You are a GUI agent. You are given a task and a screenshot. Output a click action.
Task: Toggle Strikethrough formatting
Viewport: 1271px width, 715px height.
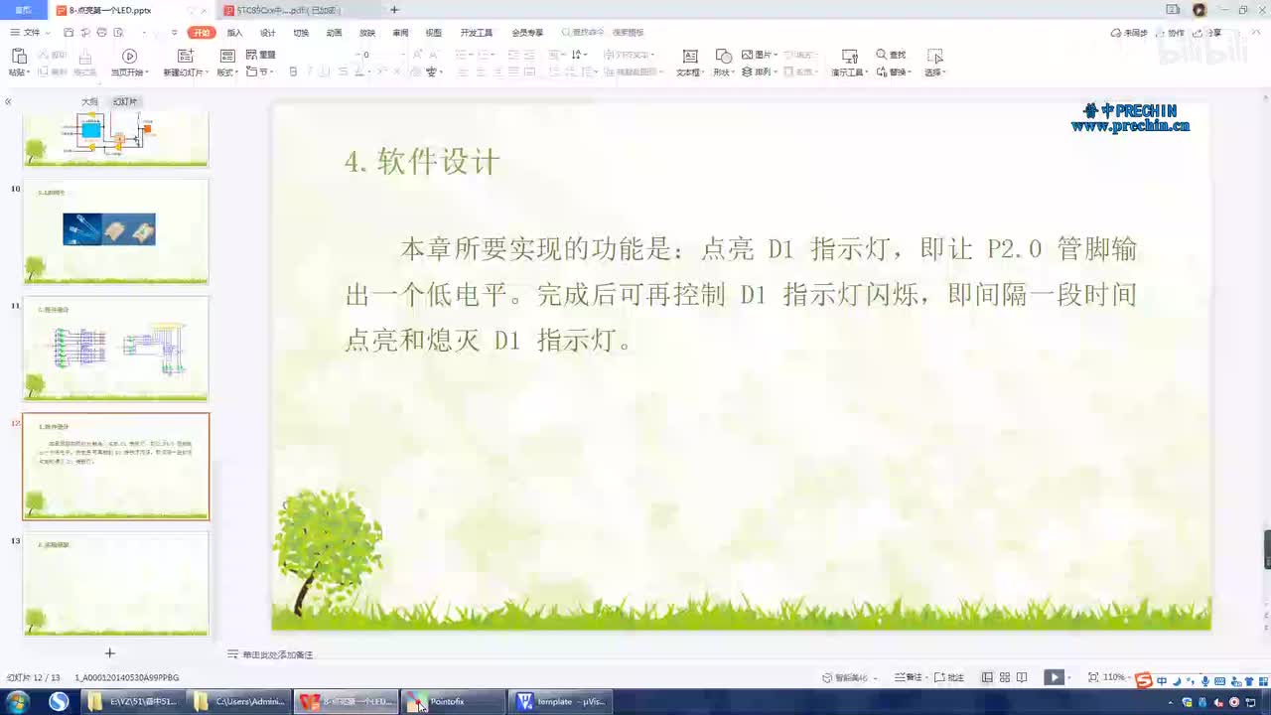tap(341, 72)
